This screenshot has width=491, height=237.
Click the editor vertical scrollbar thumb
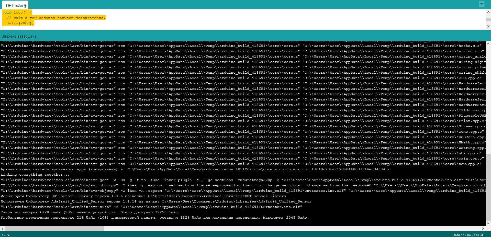488,19
